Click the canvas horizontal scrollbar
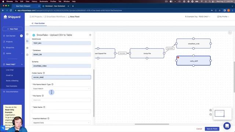 click(x=152, y=124)
